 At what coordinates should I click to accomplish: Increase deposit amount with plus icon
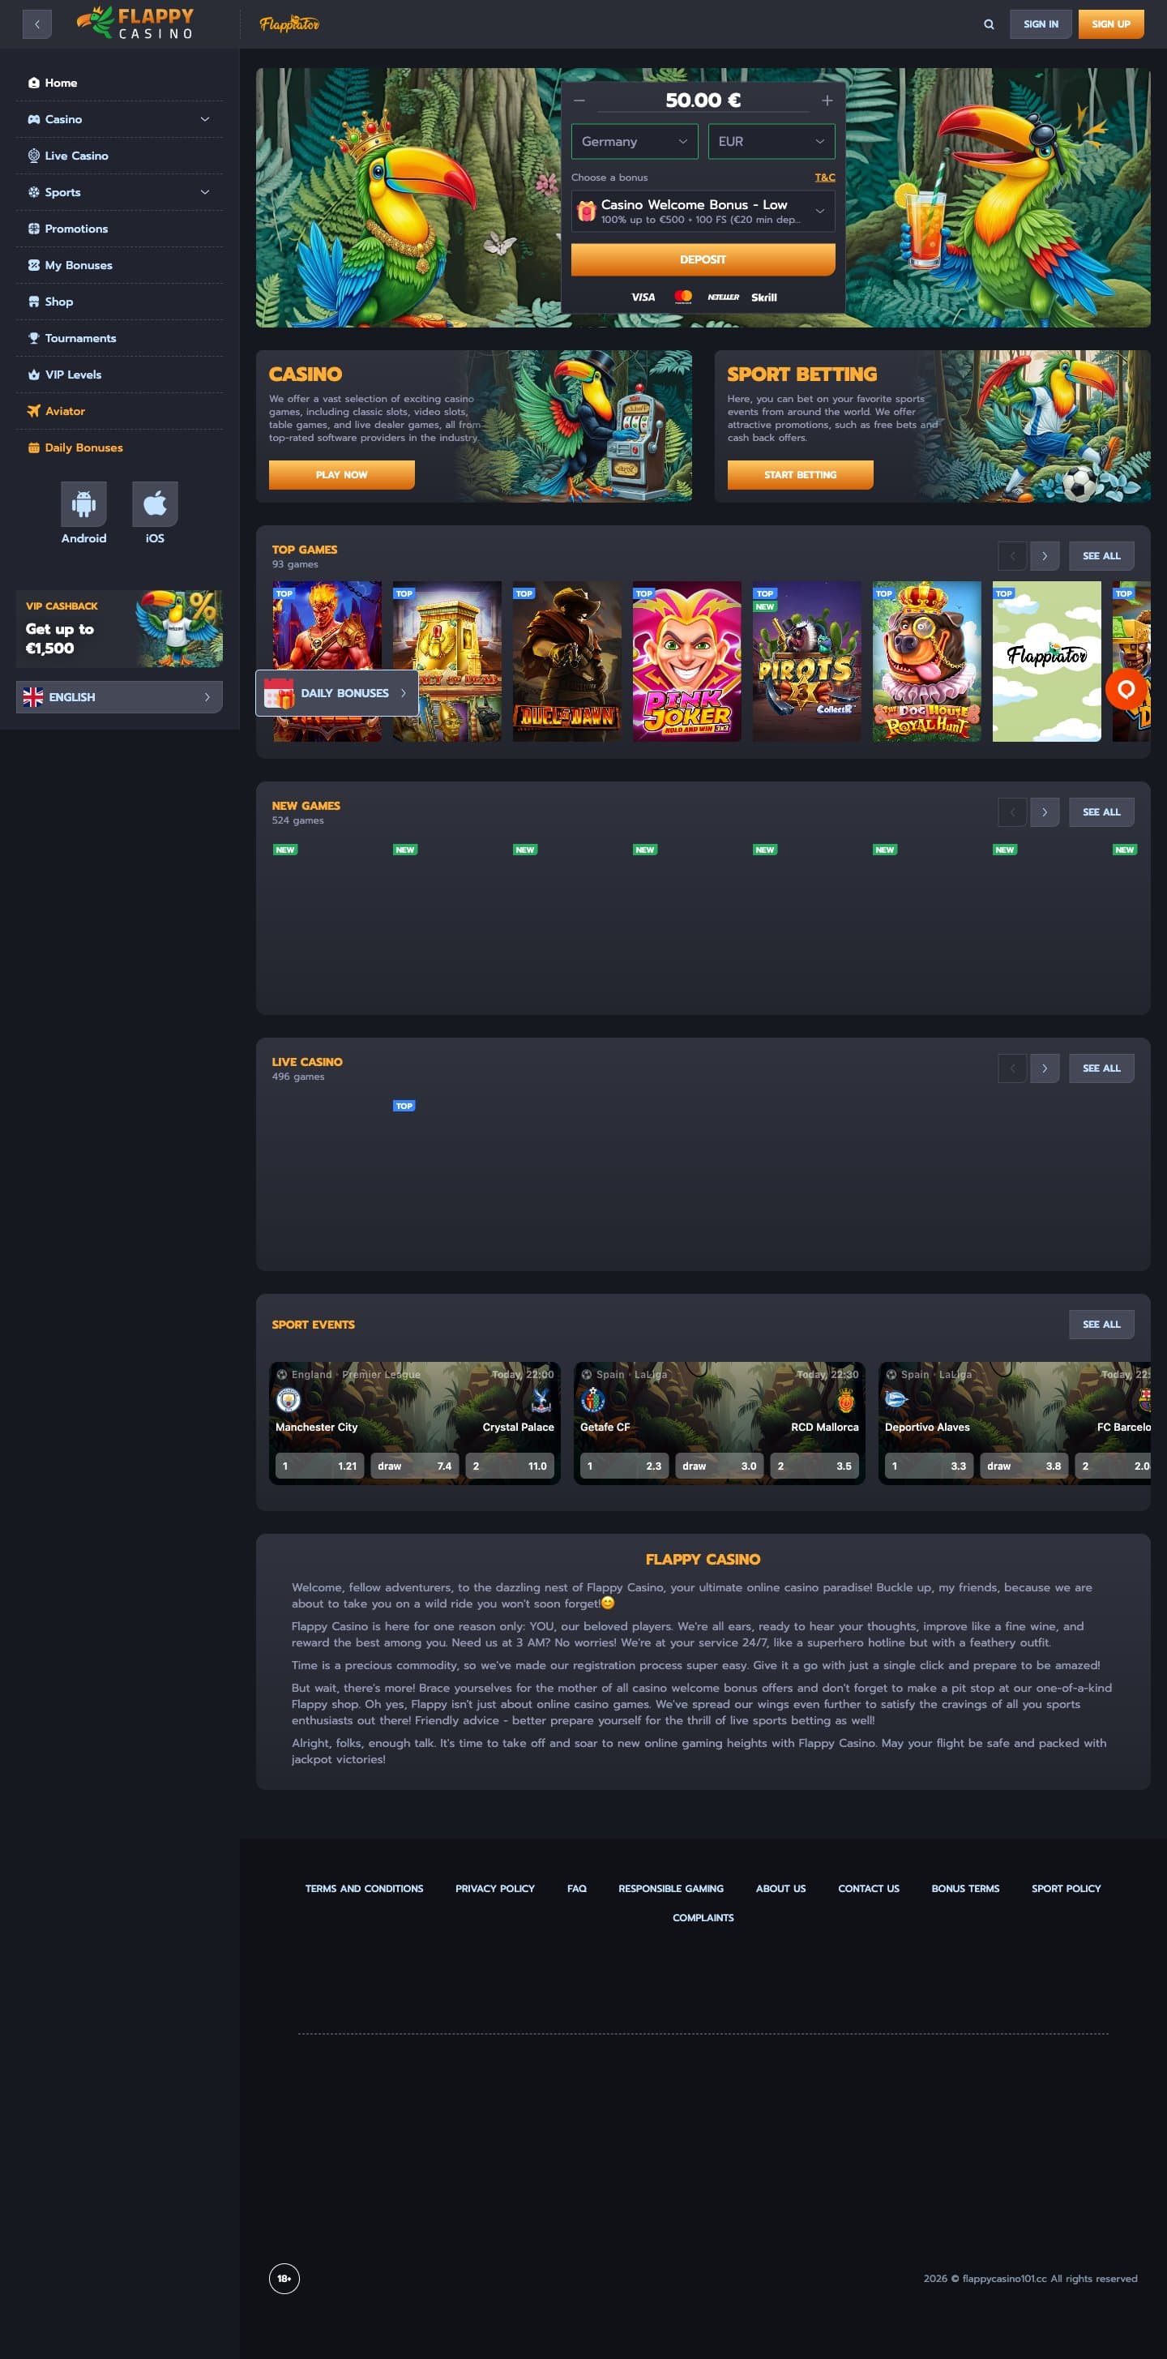tap(827, 101)
